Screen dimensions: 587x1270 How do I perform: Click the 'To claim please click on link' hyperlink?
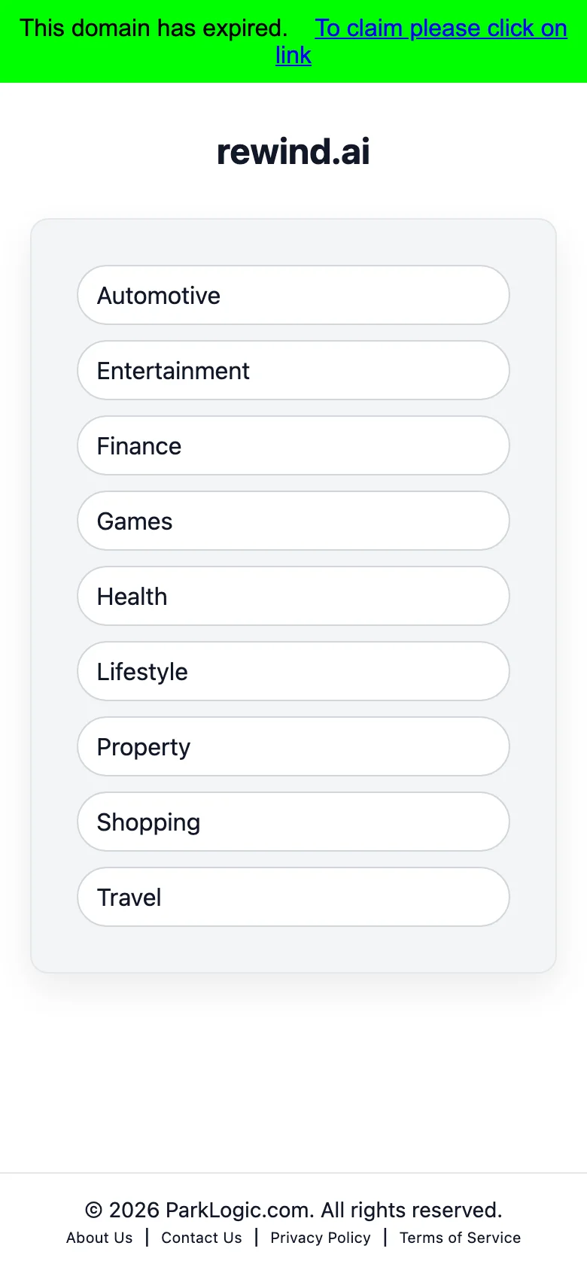440,29
